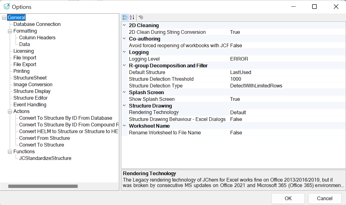Select Rename Worksheet to File Name value
Screen dimensions: 346x205
(287, 133)
